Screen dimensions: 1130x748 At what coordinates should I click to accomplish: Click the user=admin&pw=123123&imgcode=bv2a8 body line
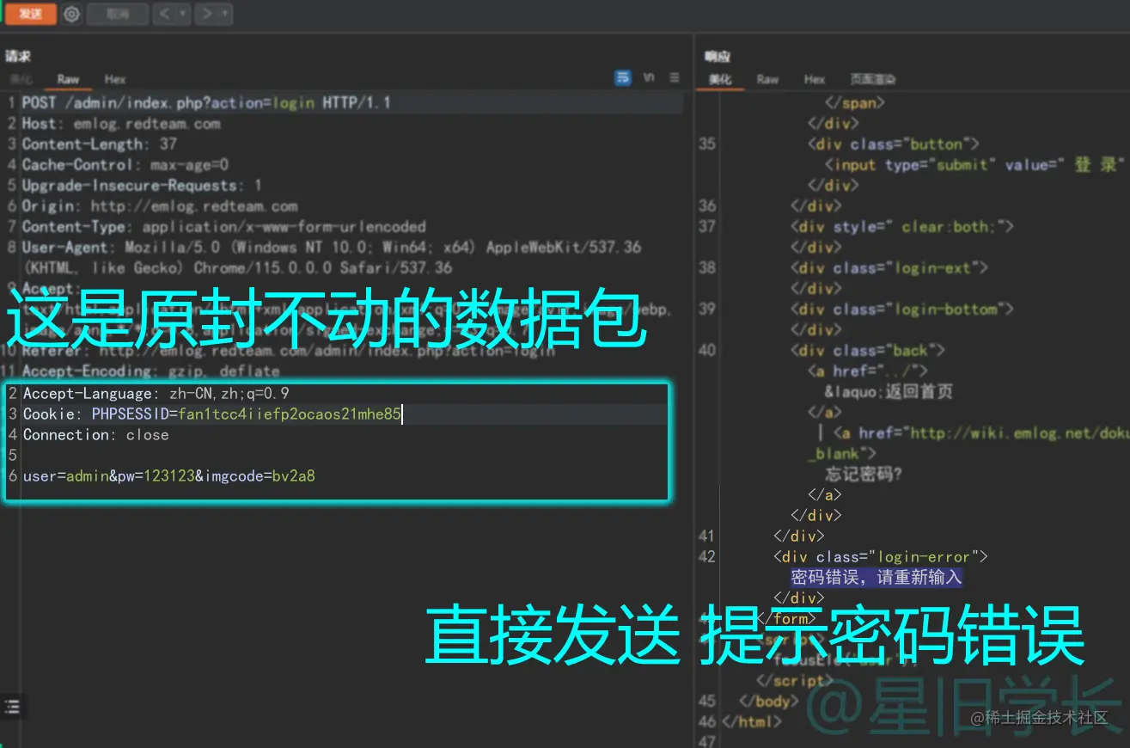click(169, 475)
